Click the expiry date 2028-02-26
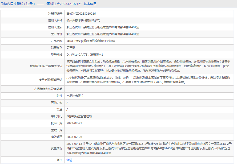The image size is (237, 165). tap(74, 137)
